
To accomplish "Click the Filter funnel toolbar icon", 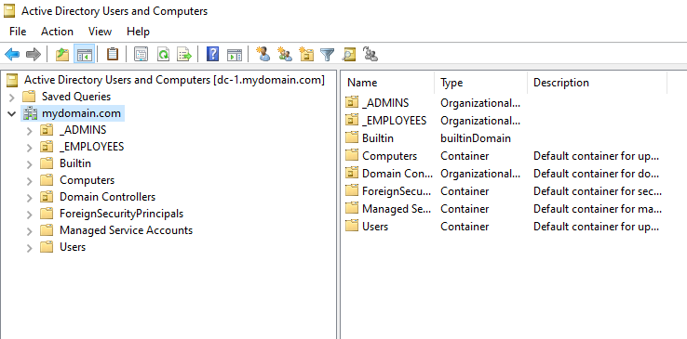I will click(328, 55).
